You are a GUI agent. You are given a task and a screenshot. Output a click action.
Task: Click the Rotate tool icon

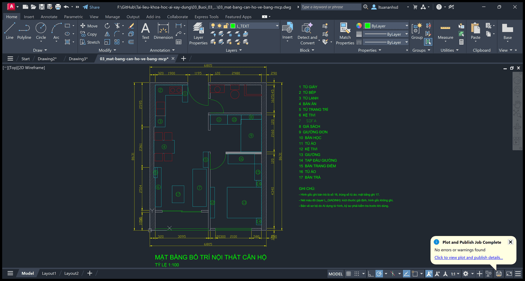[x=107, y=26]
